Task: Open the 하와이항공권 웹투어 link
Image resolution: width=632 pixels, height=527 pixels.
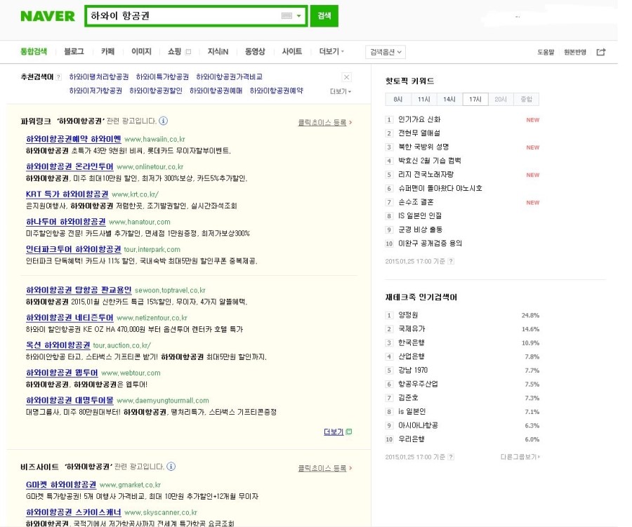Action: click(62, 373)
